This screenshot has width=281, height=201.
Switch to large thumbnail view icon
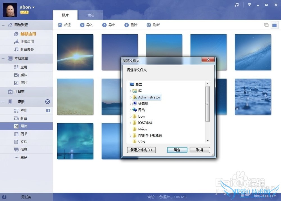(274, 25)
